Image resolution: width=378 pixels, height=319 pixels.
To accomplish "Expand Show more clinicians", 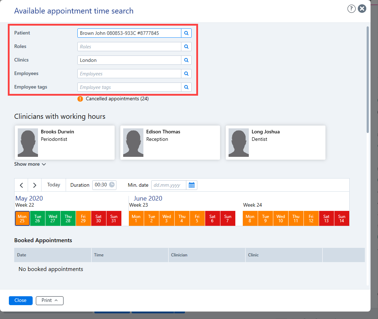I will click(x=30, y=164).
